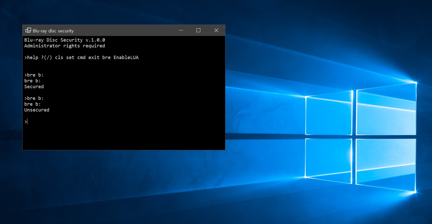Viewport: 432px width, 224px height.
Task: Click the 'cls' command in the help line
Action: point(59,58)
